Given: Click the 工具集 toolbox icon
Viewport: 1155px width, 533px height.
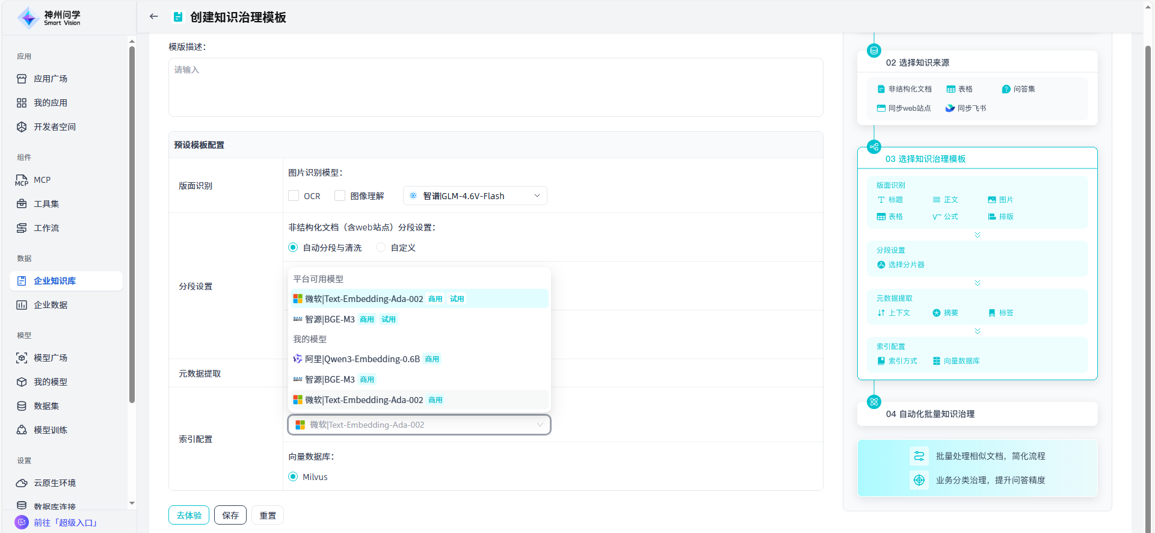Looking at the screenshot, I should click(22, 204).
